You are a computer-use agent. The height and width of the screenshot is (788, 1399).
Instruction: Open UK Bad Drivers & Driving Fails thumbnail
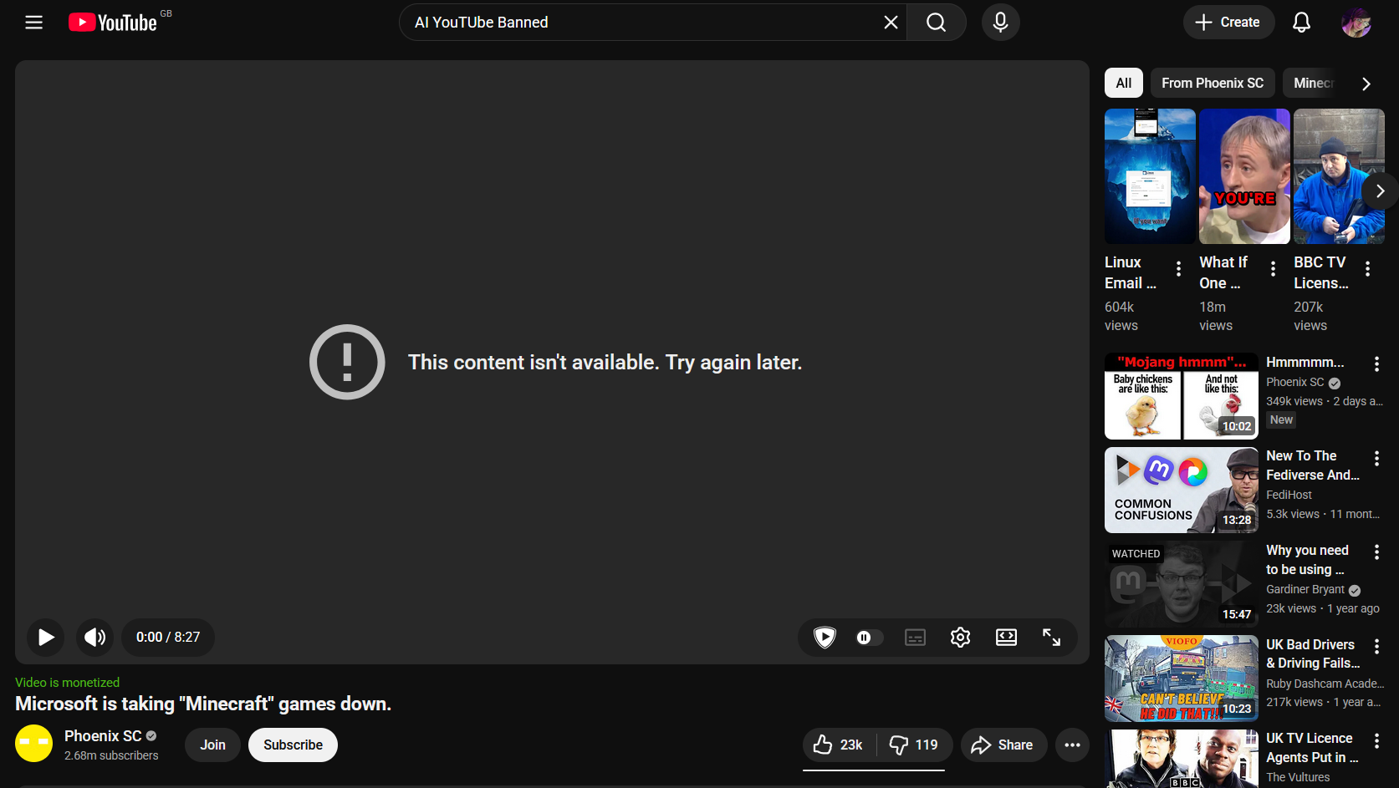1182,679
